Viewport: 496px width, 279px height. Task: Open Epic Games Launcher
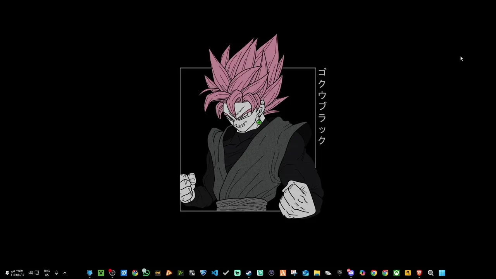pyautogui.click(x=339, y=273)
